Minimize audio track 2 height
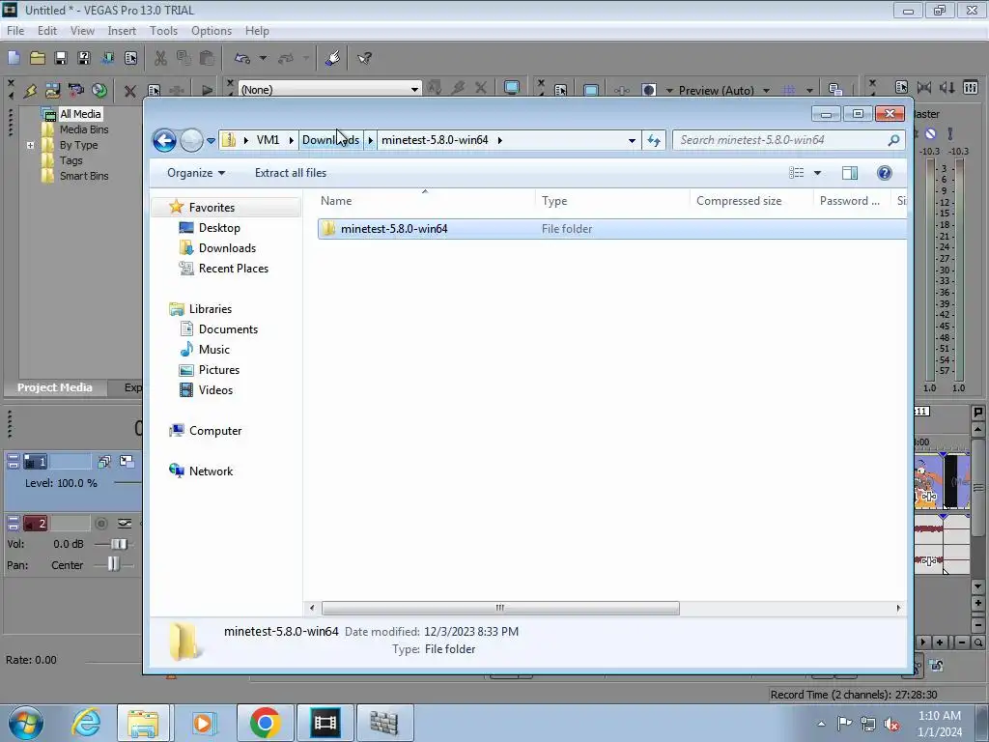Viewport: 989px width, 742px height. pos(13,519)
